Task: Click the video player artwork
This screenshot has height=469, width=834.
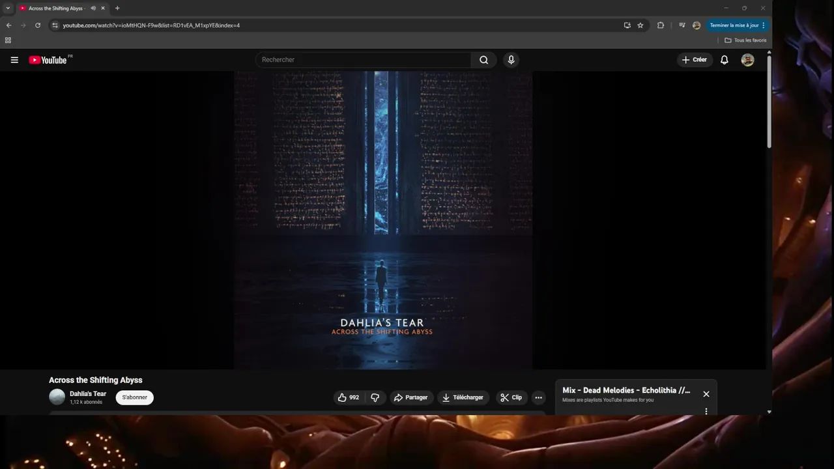Action: click(x=383, y=220)
